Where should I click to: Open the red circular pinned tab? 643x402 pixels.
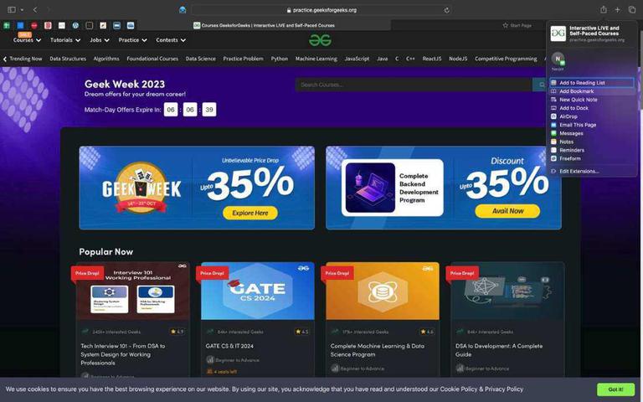coord(34,25)
